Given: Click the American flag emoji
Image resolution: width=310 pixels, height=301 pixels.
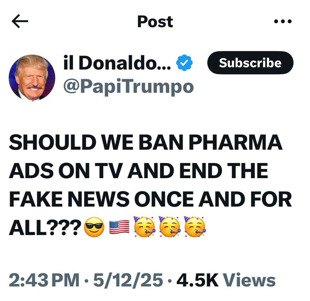Looking at the screenshot, I should click(119, 227).
